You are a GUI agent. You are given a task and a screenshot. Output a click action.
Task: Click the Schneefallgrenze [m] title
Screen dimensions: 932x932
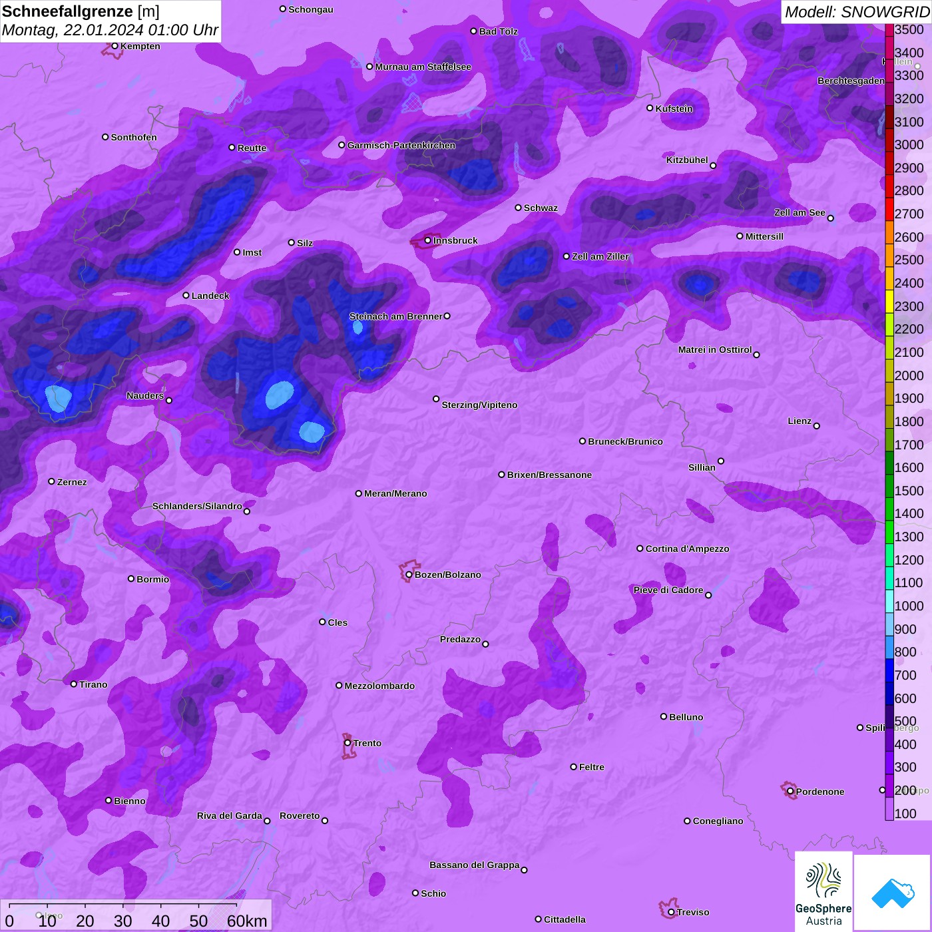pos(81,11)
